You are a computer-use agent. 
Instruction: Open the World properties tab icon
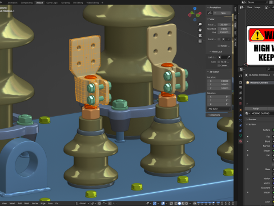click(240, 103)
